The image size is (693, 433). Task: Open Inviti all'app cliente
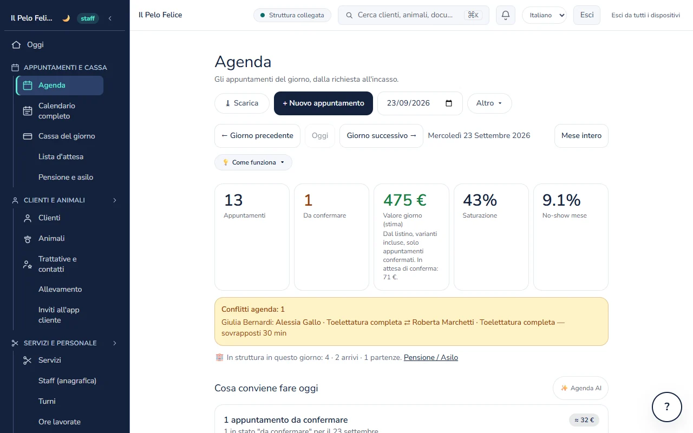tap(60, 315)
